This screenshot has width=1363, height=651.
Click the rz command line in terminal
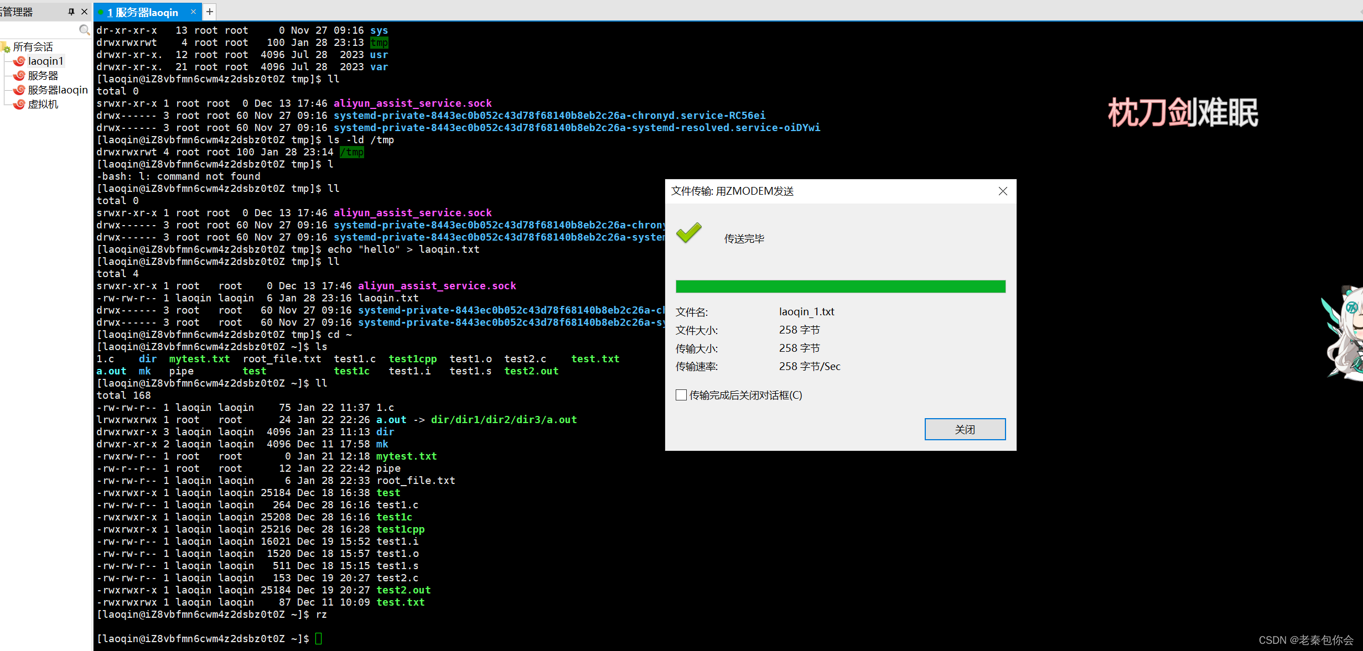pos(212,614)
